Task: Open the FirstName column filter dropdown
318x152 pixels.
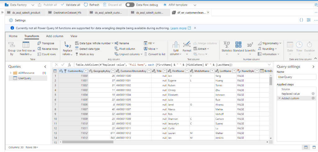Action: click(x=187, y=71)
